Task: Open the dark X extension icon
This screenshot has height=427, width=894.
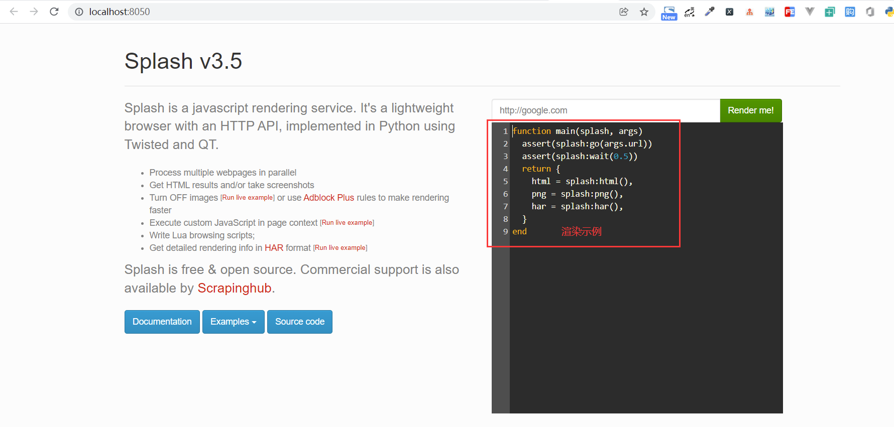Action: coord(729,12)
